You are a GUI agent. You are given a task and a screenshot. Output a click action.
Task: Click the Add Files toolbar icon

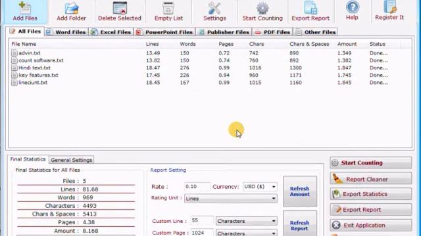point(25,8)
